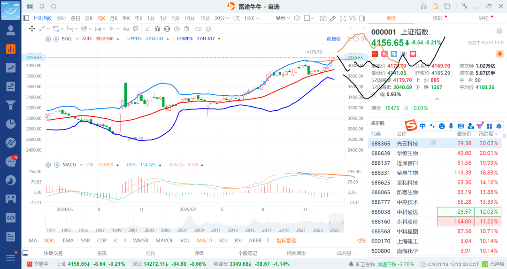The width and height of the screenshot is (507, 269).
Task: Open BOLL indicator settings gear
Action: click(x=48, y=39)
